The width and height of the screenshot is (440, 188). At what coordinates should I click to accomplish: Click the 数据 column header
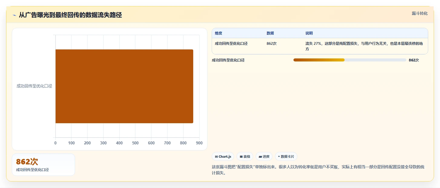[x=270, y=33]
